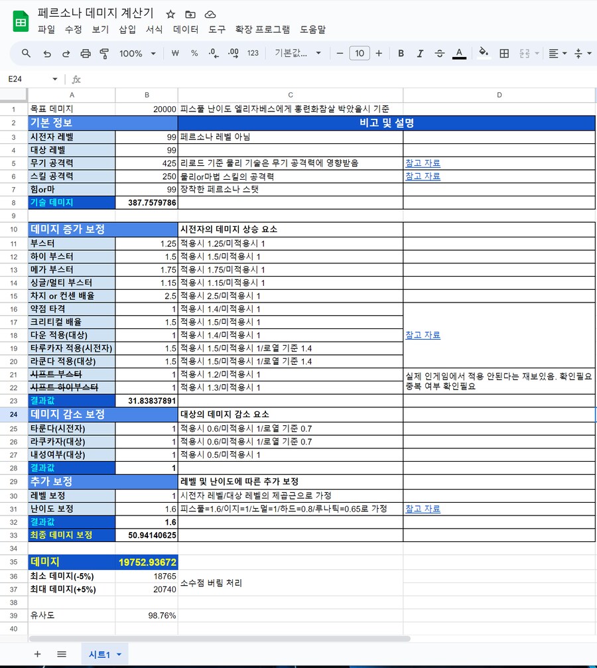Open the horizontal align dropdown
Screen dimensions: 597x668
click(557, 54)
